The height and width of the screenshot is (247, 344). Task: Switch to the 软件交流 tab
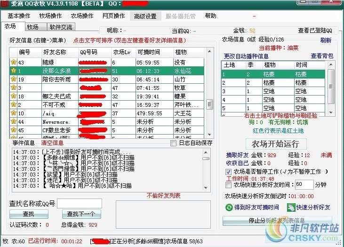[61, 27]
